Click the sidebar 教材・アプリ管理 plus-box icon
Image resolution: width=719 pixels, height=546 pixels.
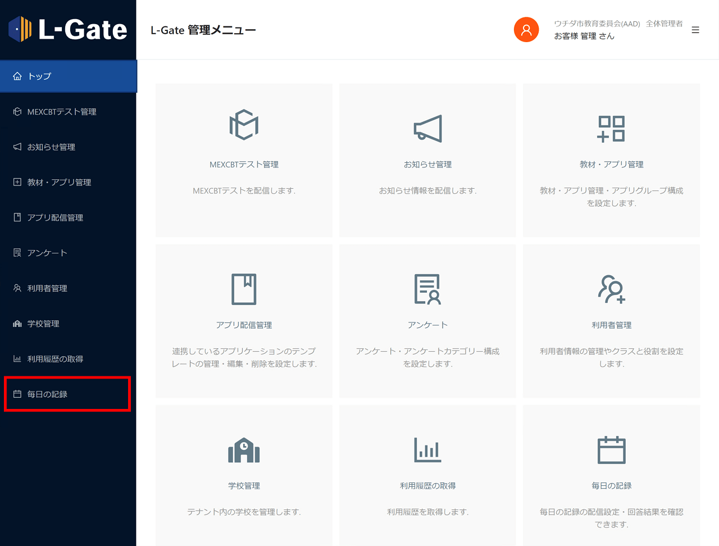(x=17, y=182)
